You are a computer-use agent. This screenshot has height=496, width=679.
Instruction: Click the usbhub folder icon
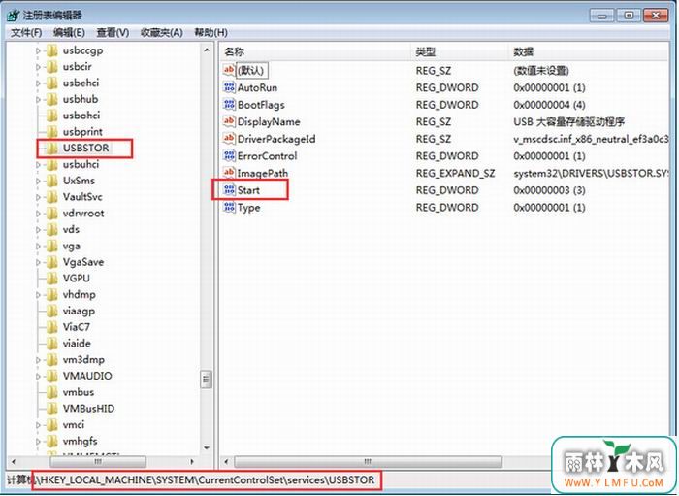[x=52, y=99]
